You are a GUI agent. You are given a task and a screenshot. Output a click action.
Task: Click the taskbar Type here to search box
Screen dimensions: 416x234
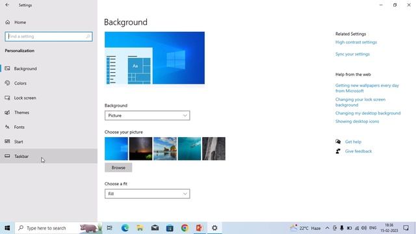pyautogui.click(x=58, y=228)
